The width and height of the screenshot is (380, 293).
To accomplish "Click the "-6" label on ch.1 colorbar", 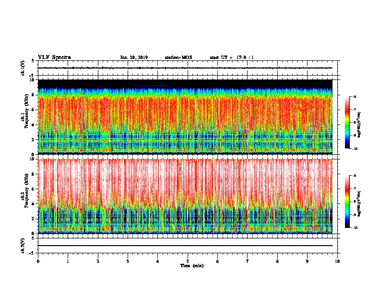I will click(x=354, y=96).
